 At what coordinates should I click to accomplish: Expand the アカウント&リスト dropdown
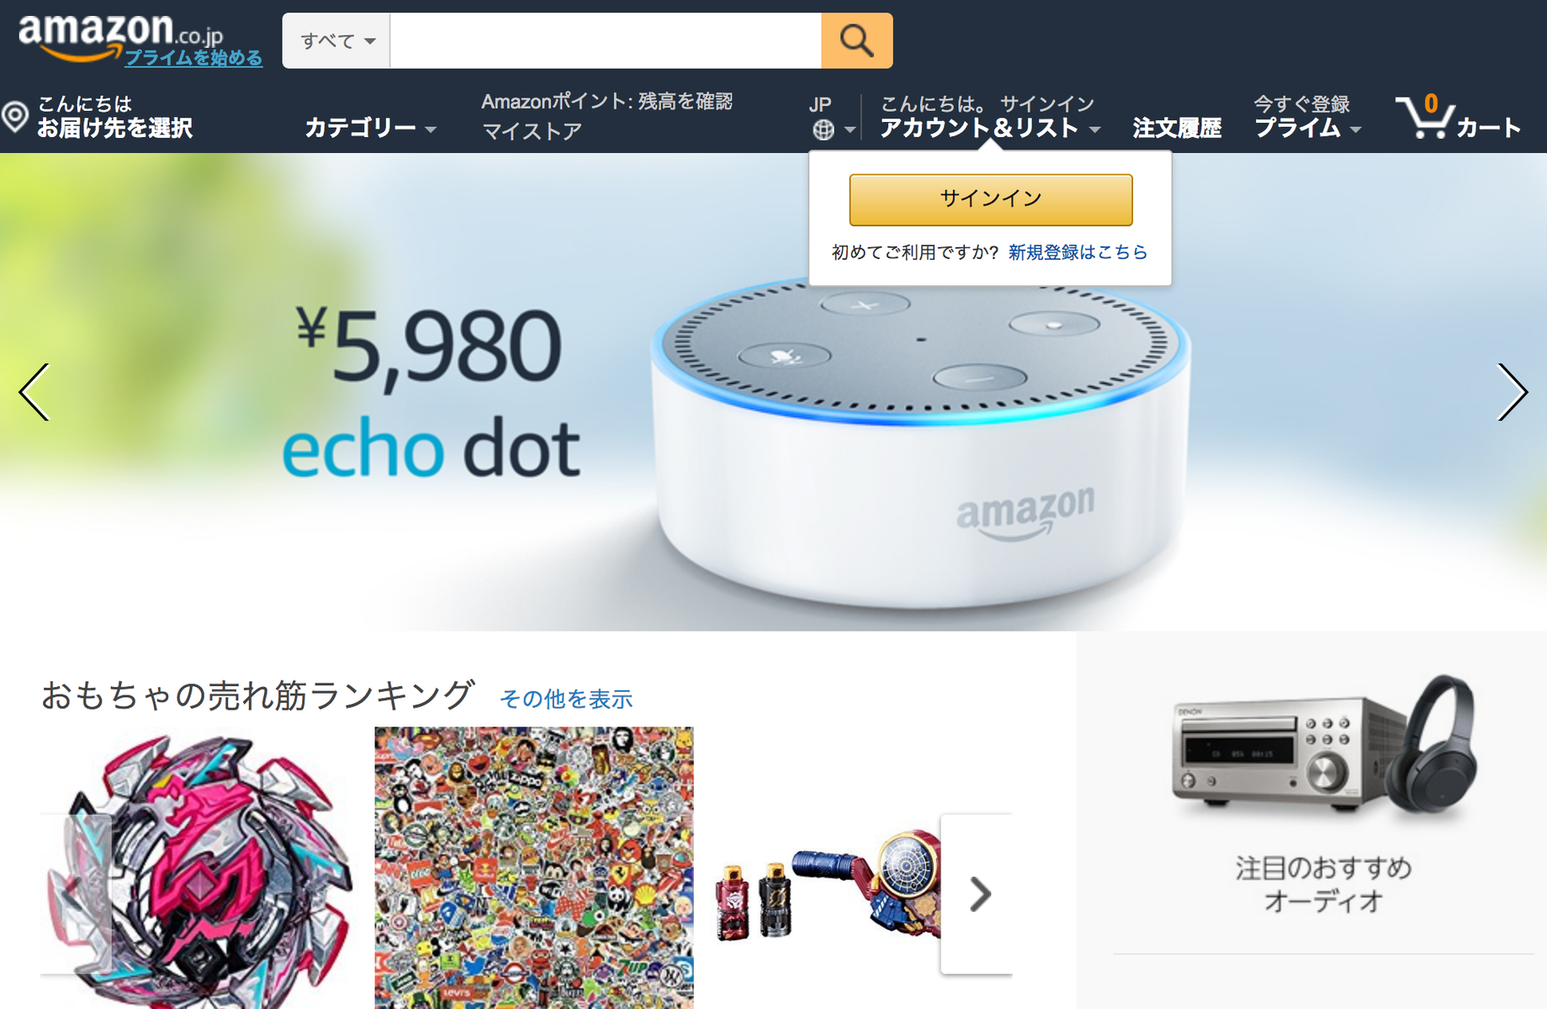pyautogui.click(x=990, y=128)
